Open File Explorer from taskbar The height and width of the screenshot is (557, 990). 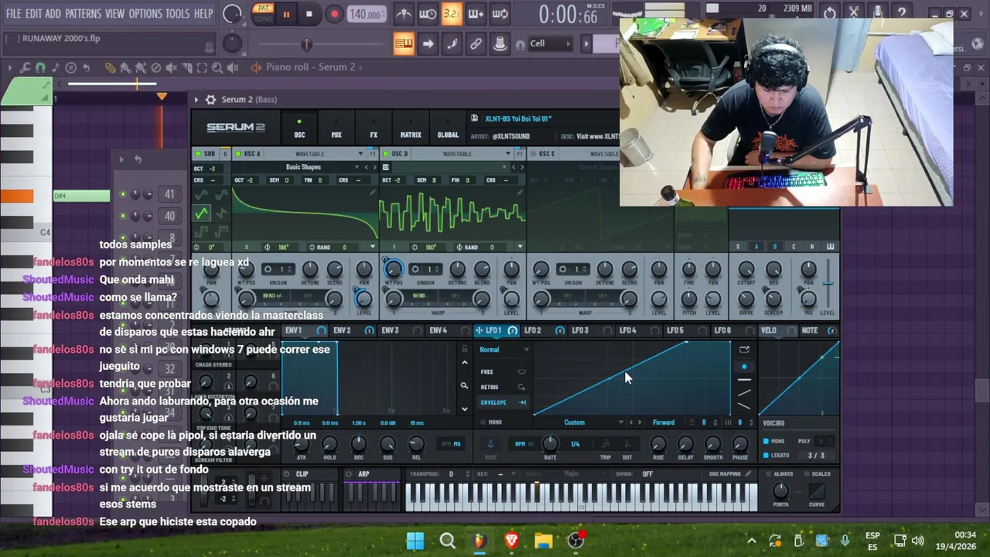click(543, 540)
